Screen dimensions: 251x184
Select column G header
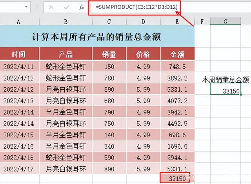pos(226,22)
